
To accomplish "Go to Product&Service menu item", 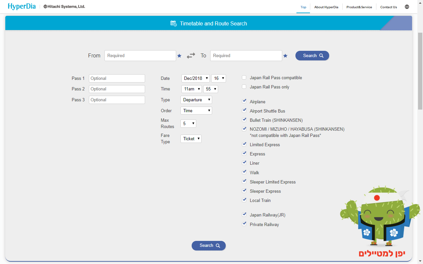I will click(x=359, y=7).
